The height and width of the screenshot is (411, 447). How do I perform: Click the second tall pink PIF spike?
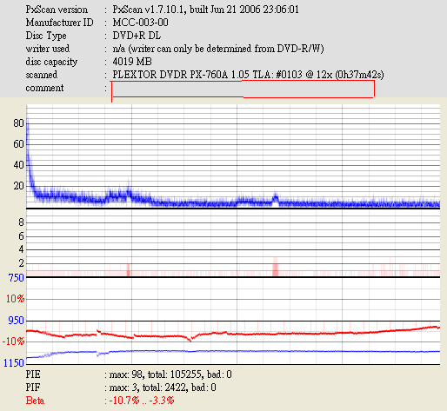275,267
